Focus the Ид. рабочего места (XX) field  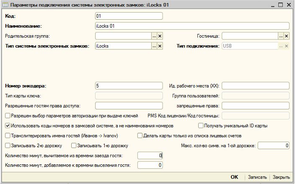tap(256, 86)
